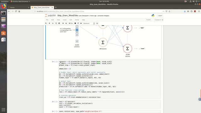Viewport: 201px width, 113px height.
Task: Open the Kernel menu in Jupyter
Action: [x=77, y=20]
